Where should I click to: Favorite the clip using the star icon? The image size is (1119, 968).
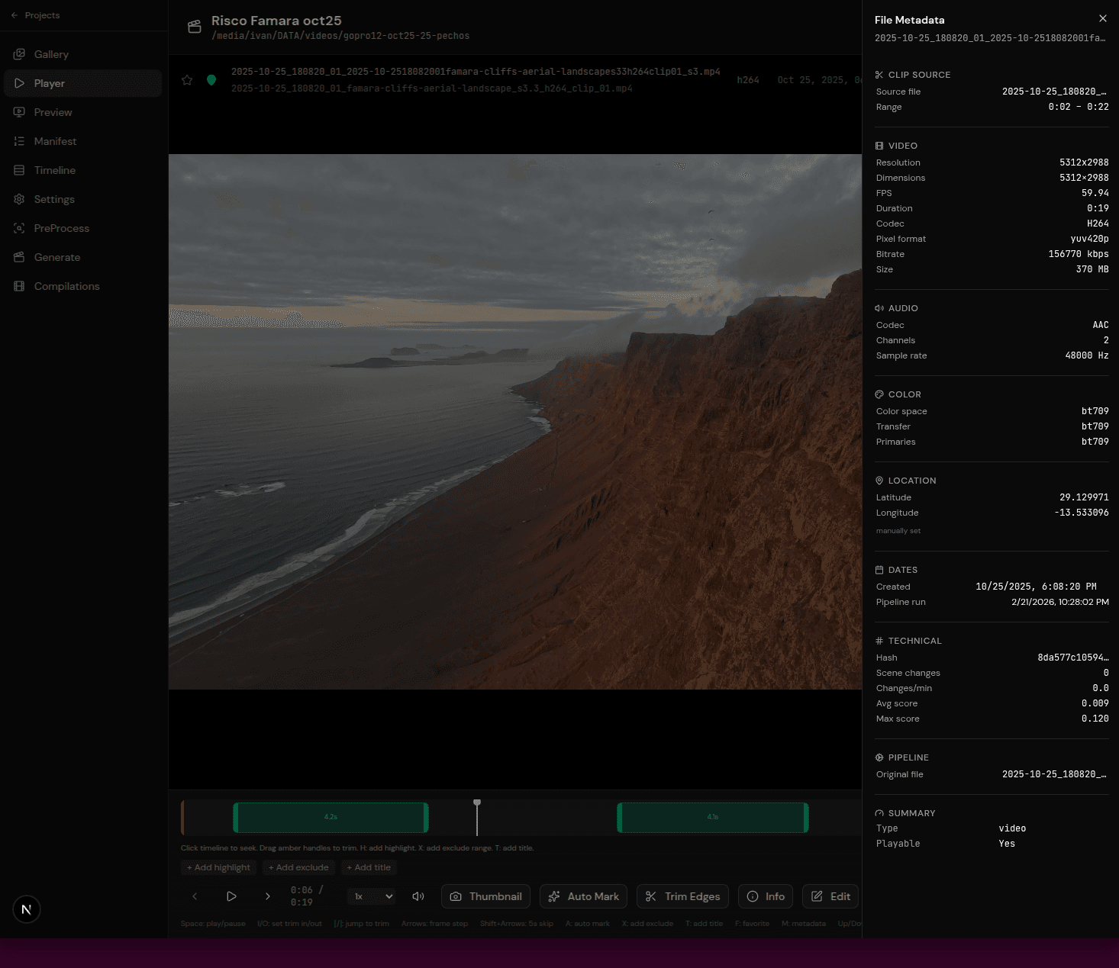(x=187, y=79)
